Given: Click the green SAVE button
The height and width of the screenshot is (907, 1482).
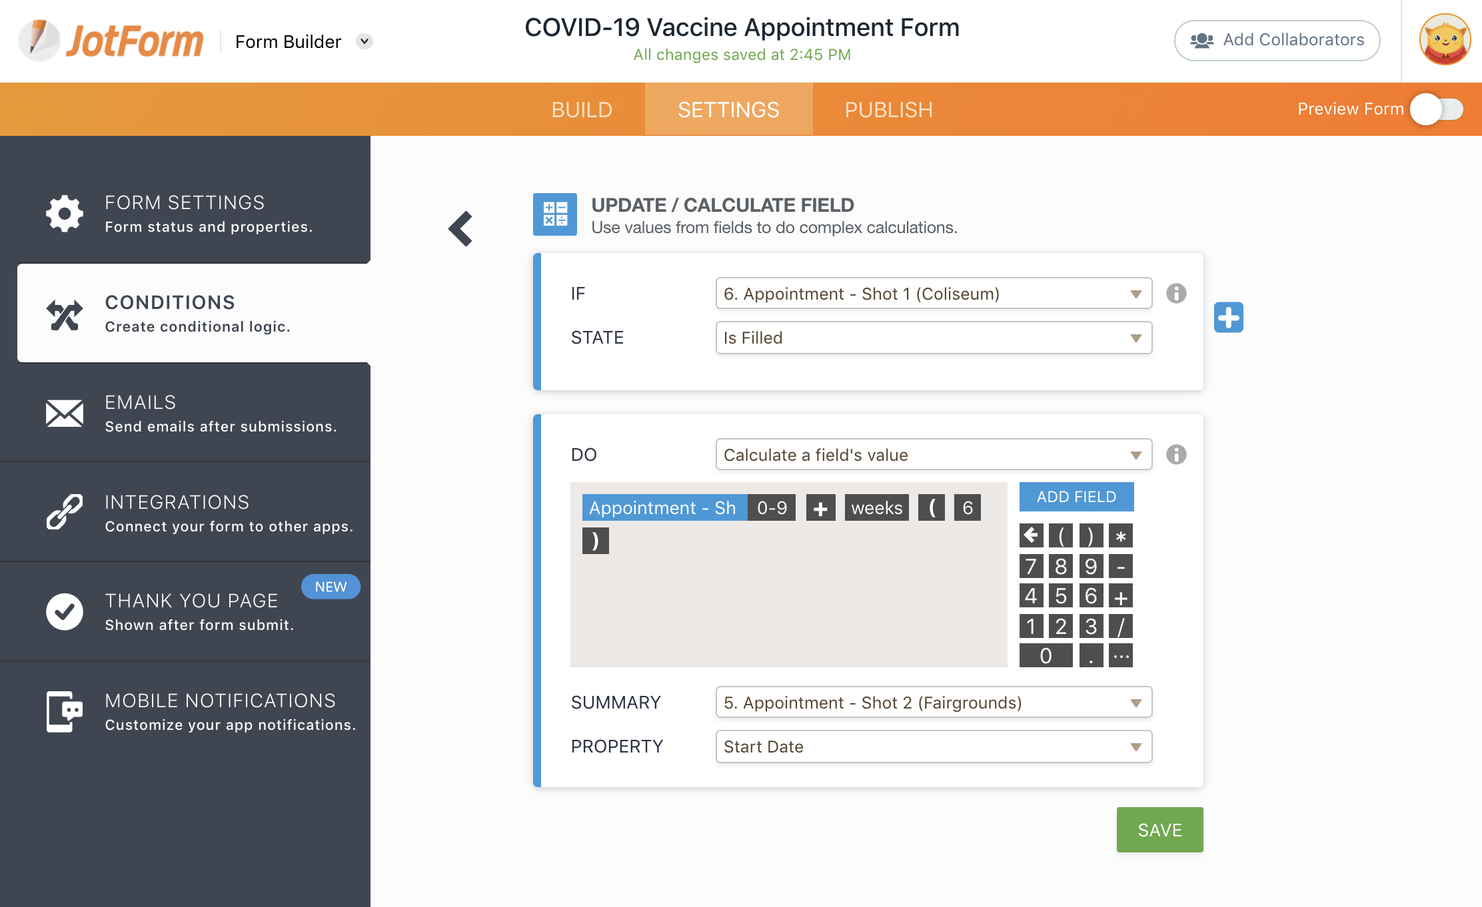Looking at the screenshot, I should tap(1159, 830).
